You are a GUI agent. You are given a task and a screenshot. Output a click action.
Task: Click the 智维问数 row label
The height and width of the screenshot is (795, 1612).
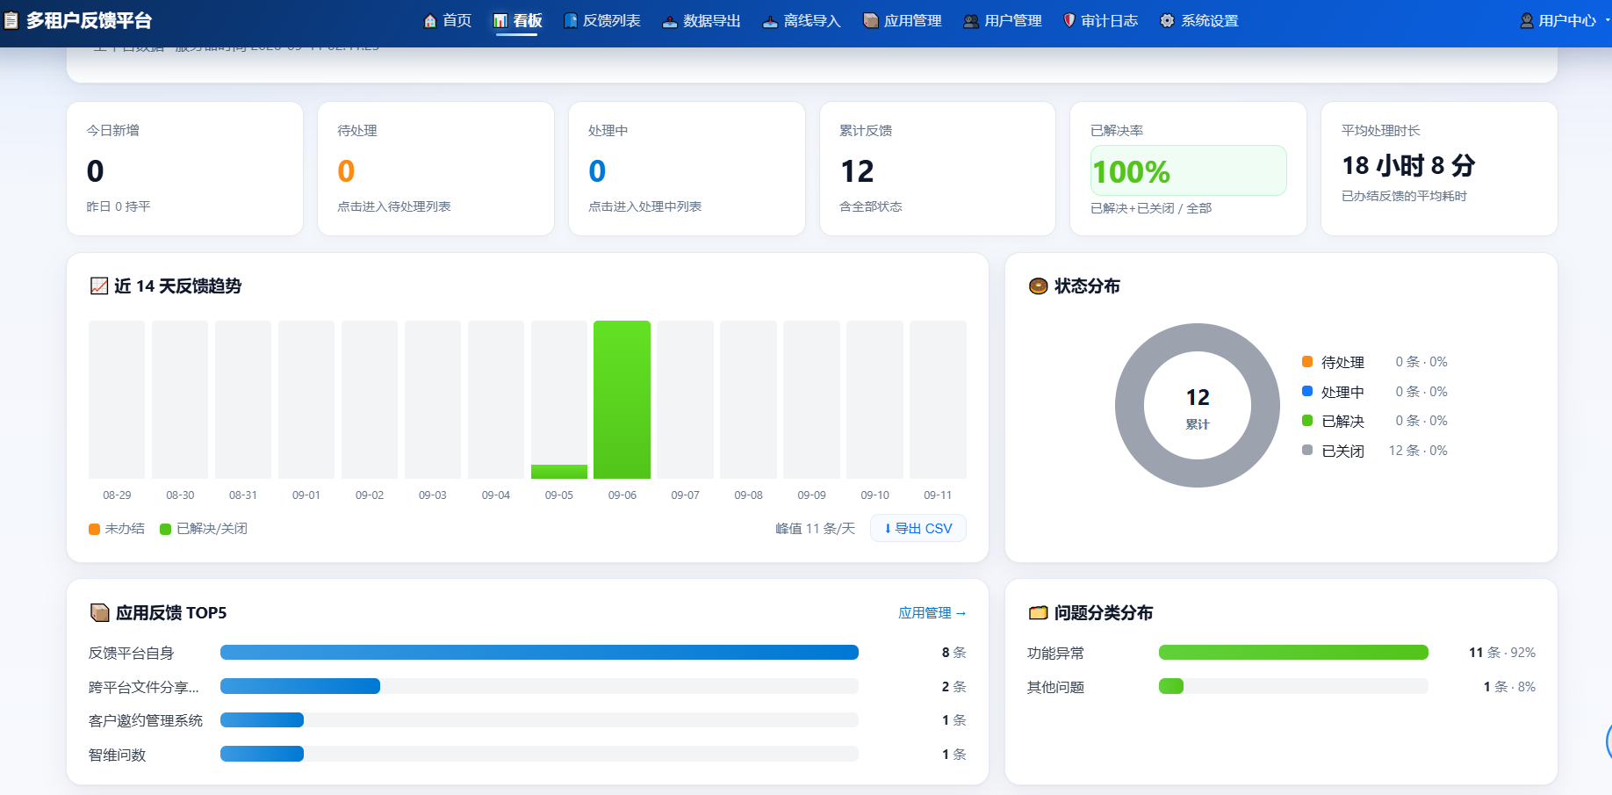pyautogui.click(x=118, y=755)
